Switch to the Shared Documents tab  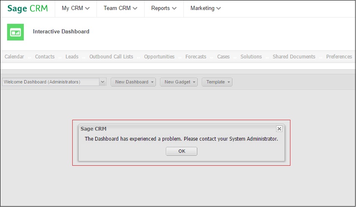(294, 56)
